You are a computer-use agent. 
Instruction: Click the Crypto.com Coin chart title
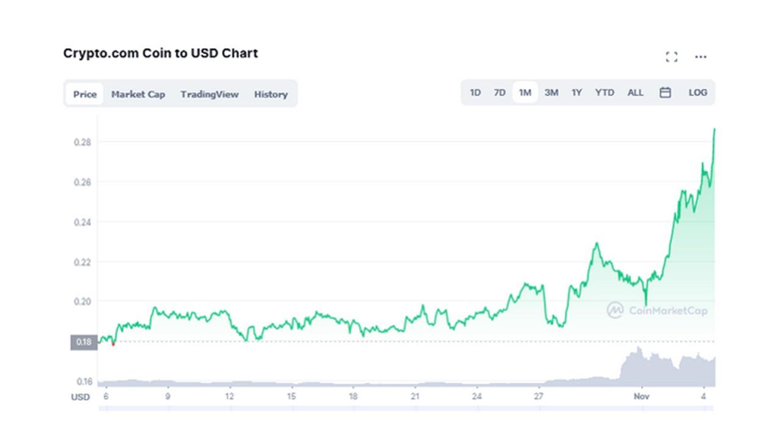pyautogui.click(x=161, y=53)
